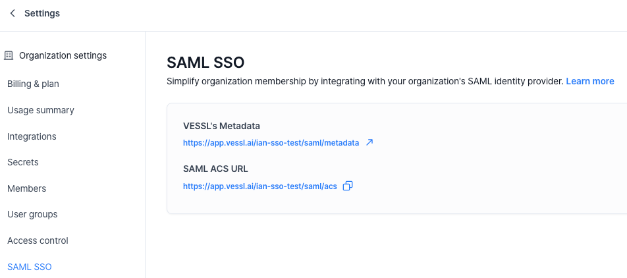
Task: Click the Organization settings building icon
Action: click(9, 56)
